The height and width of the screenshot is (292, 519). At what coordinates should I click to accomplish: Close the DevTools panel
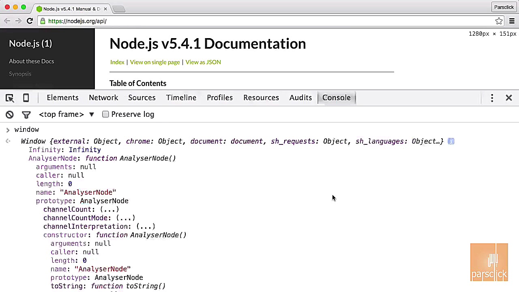pos(509,98)
